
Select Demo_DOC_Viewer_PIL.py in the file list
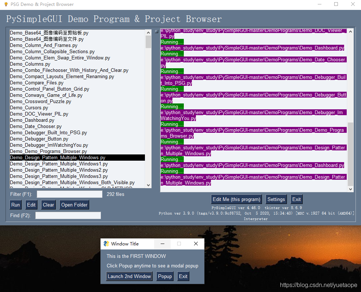77,114
